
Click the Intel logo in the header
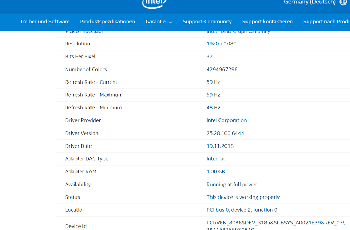click(154, 3)
